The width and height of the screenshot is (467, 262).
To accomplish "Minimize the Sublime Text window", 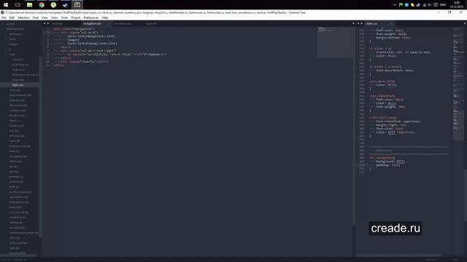I will coord(439,12).
